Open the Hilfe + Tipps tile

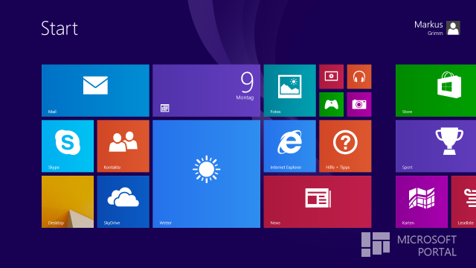point(345,146)
